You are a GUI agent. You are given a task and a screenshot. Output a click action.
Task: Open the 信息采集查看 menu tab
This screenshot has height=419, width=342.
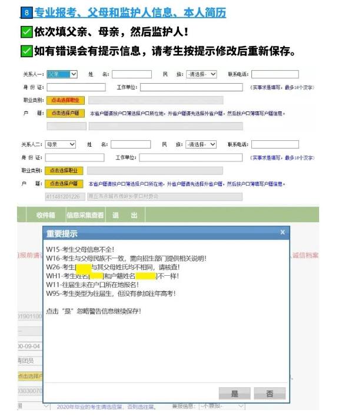coord(85,215)
